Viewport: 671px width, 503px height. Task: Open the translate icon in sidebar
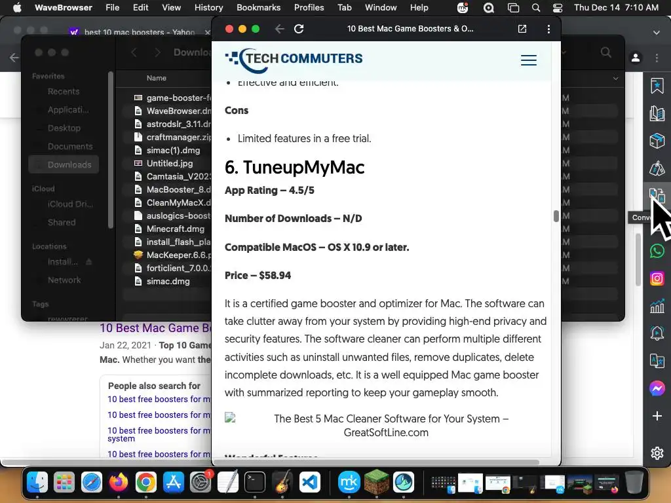pos(657,361)
